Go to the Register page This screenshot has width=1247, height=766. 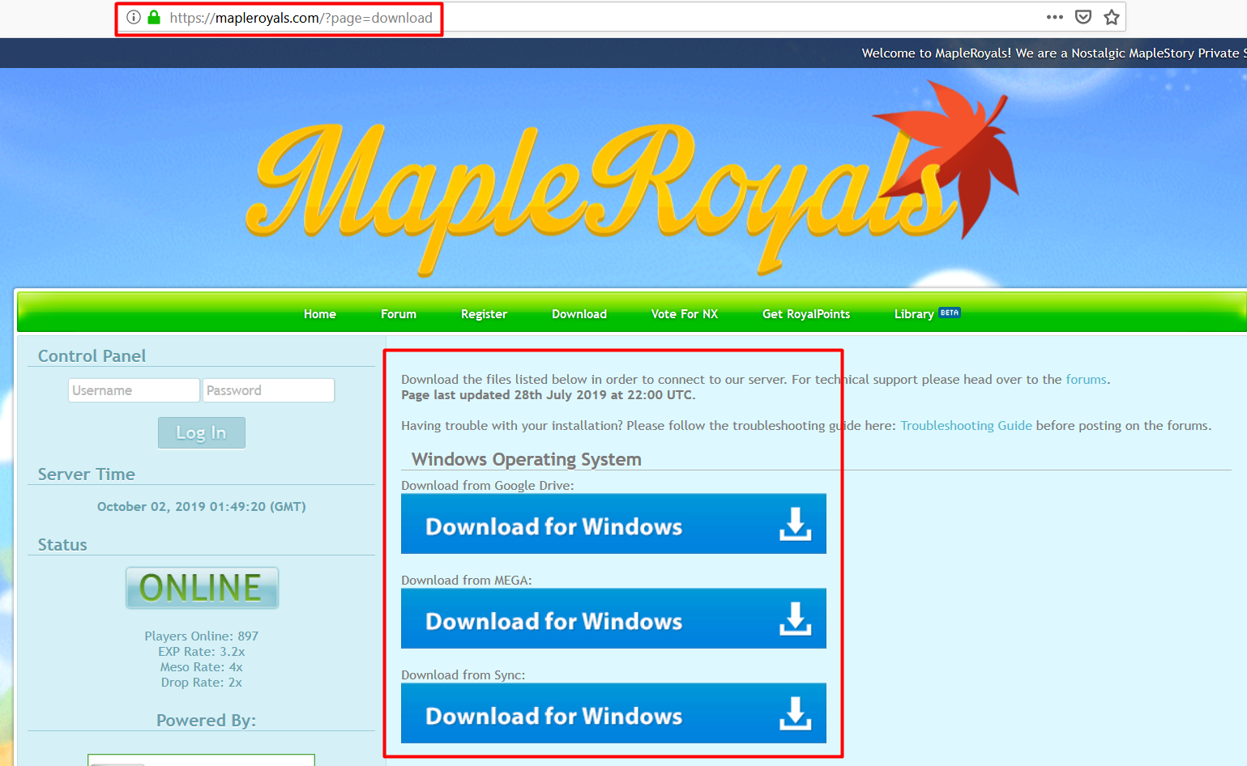click(x=484, y=314)
